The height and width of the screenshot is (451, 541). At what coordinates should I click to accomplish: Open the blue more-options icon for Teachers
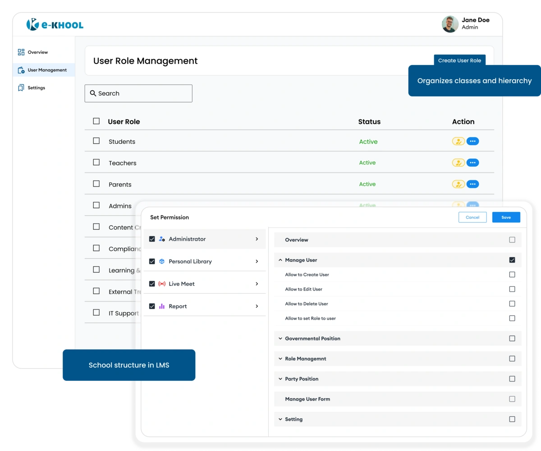click(x=472, y=163)
